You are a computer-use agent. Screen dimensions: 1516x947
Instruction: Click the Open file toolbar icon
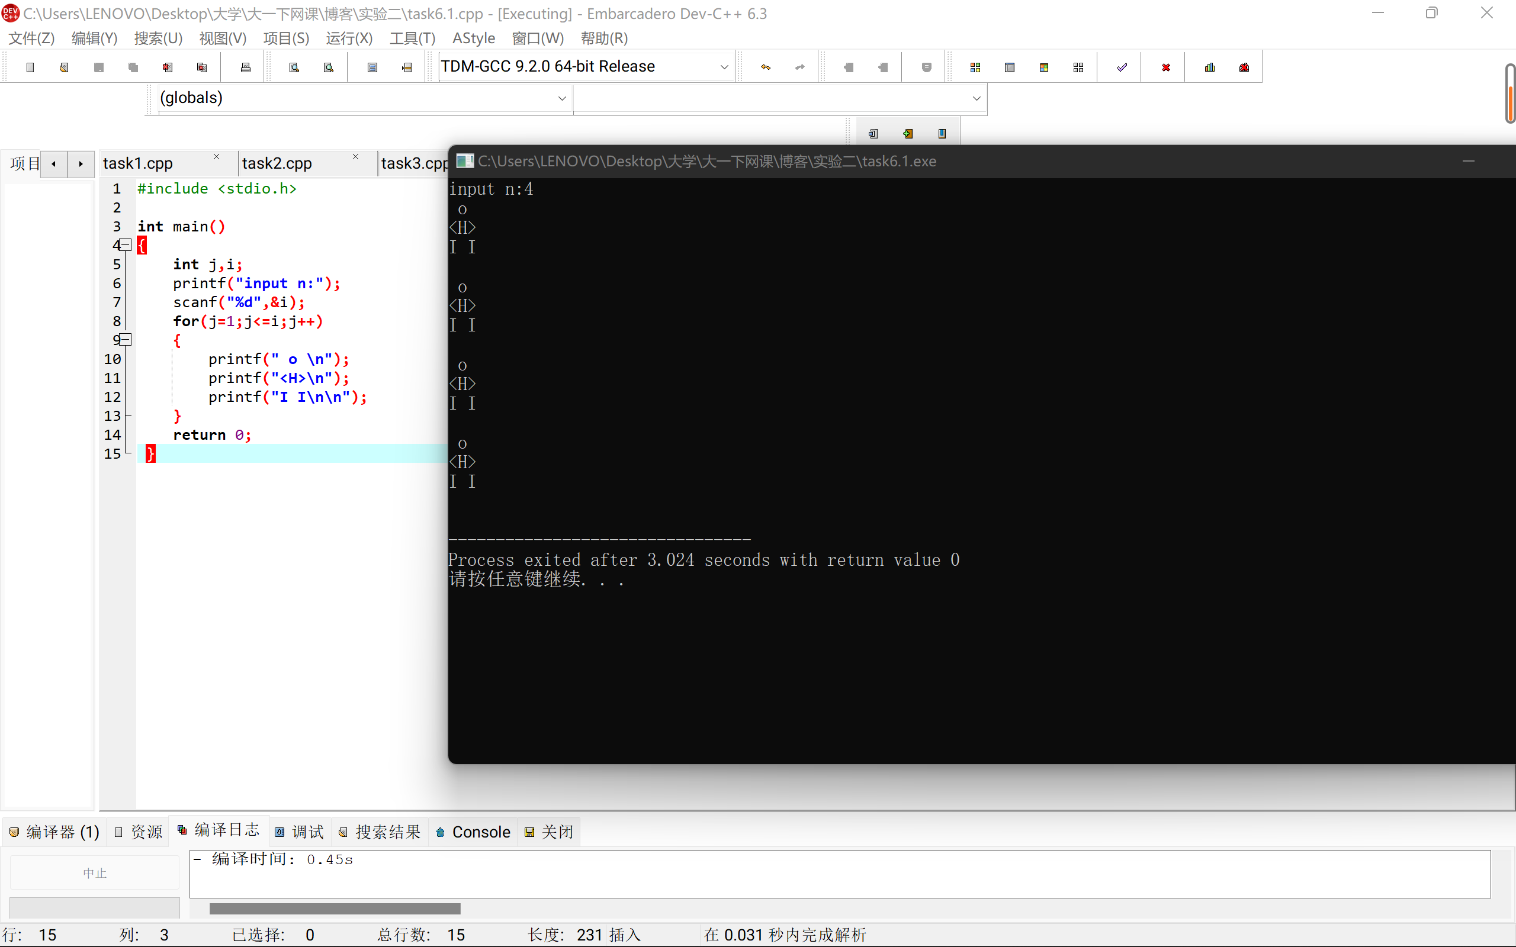64,67
